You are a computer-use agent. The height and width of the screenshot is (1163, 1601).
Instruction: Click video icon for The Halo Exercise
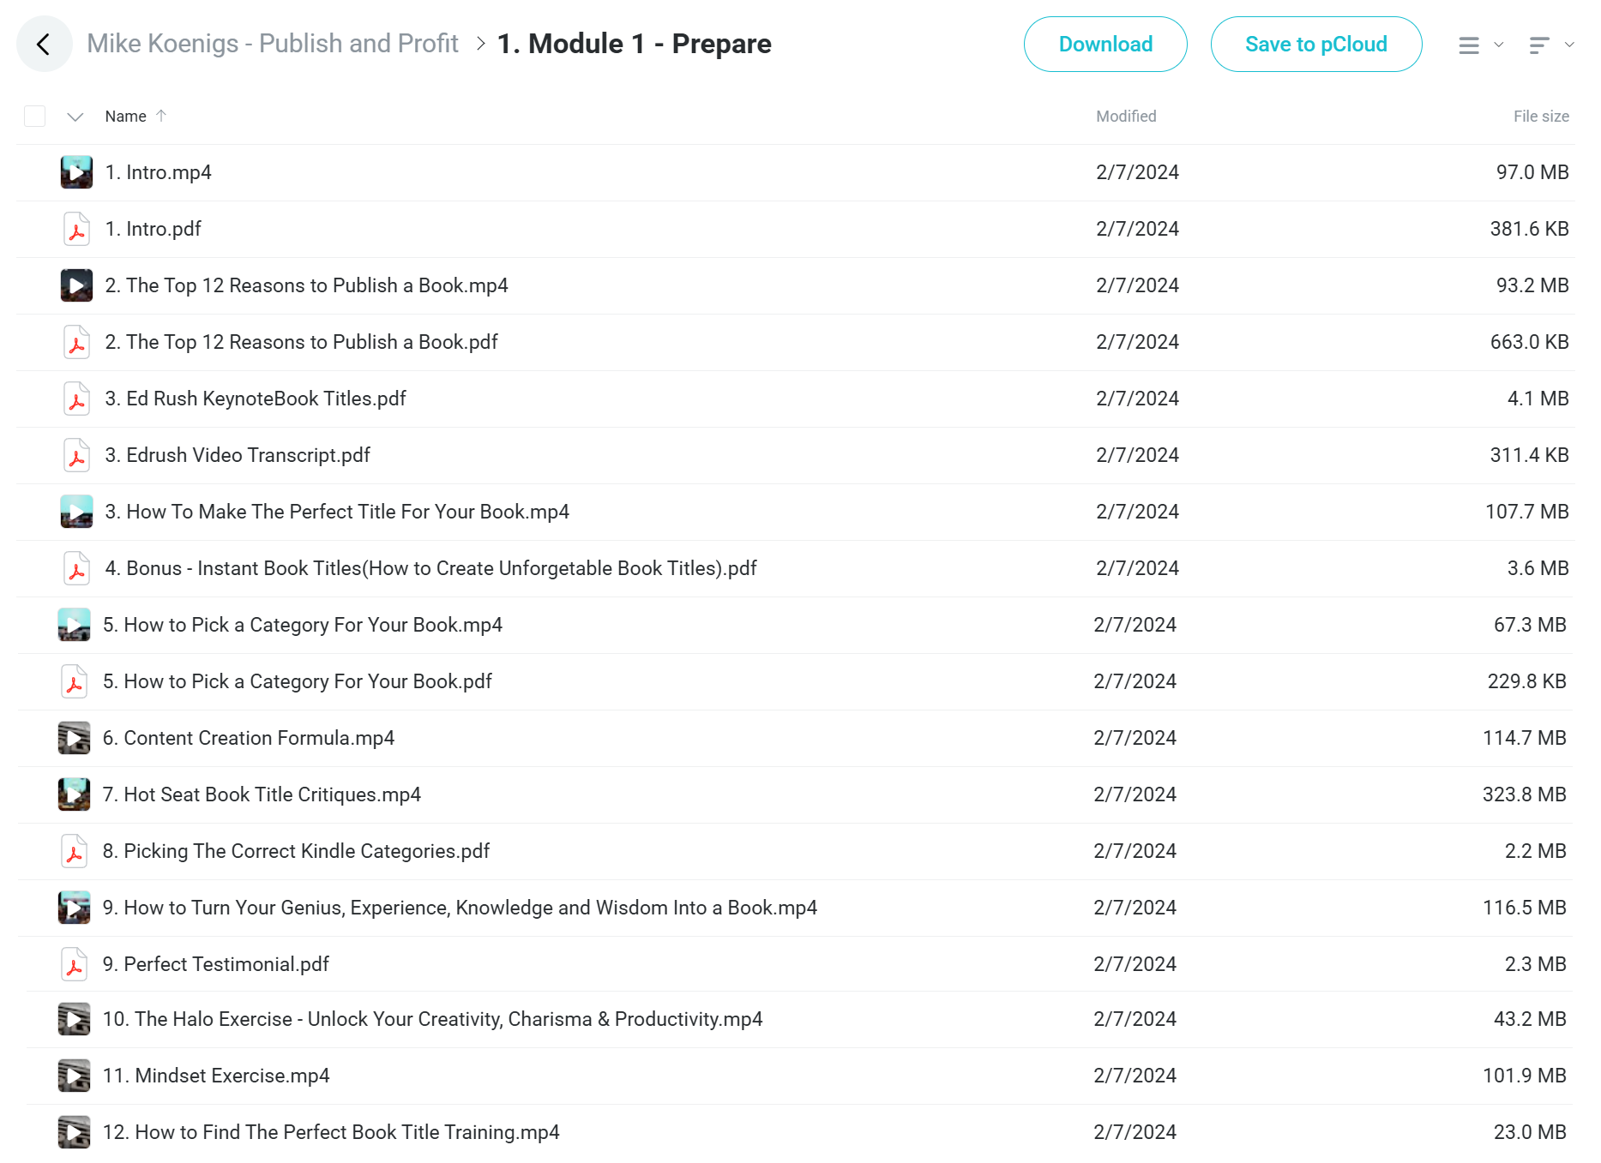coord(74,1019)
